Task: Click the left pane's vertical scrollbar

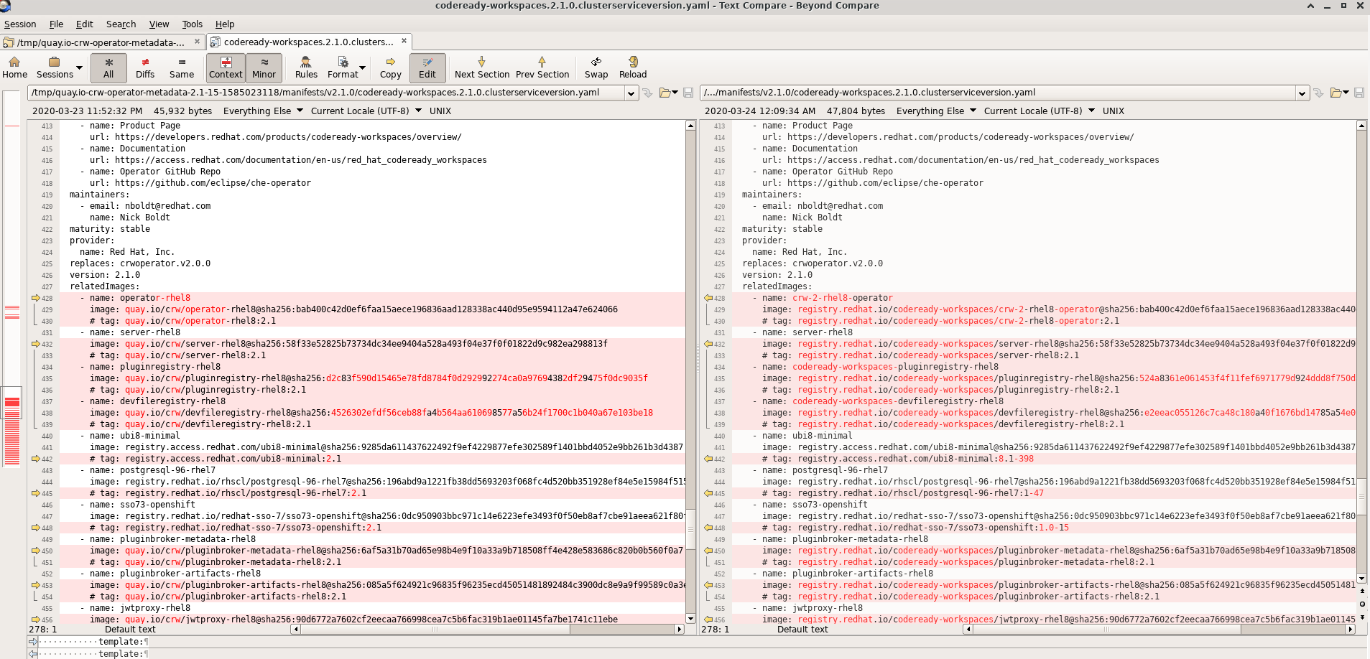Action: tap(690, 372)
